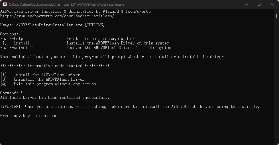Click the Usage syntax line

[x=52, y=25]
